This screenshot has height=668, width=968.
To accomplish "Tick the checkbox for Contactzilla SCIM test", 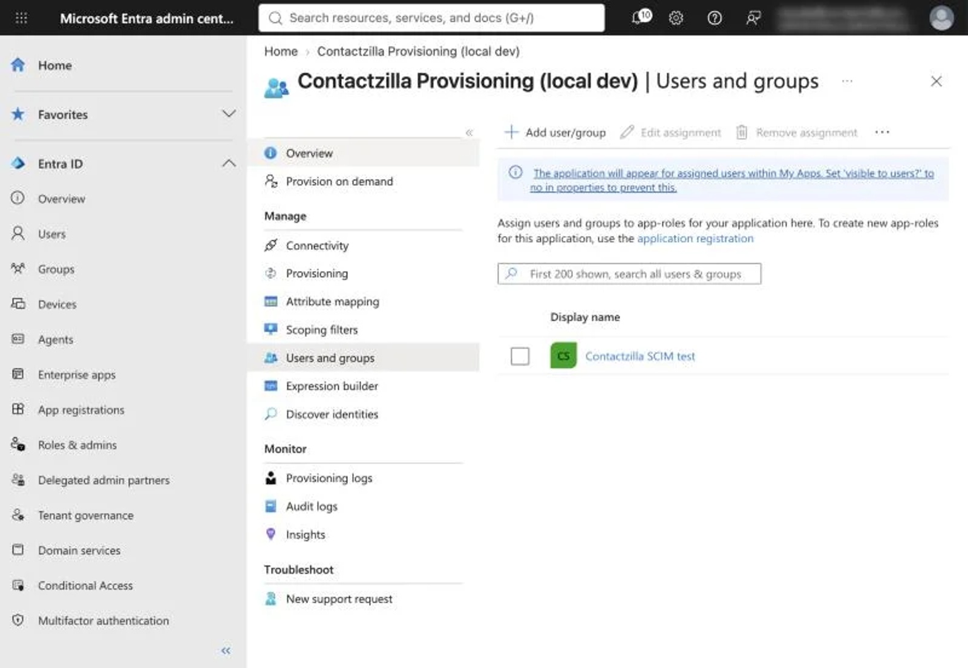I will [x=520, y=356].
